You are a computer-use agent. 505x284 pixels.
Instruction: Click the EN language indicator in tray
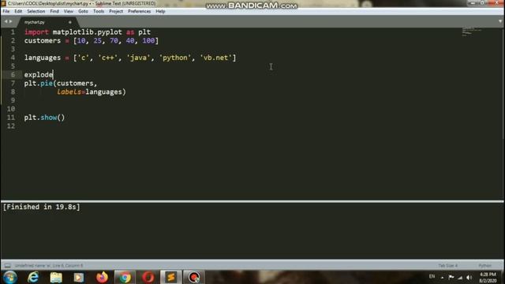tap(432, 277)
